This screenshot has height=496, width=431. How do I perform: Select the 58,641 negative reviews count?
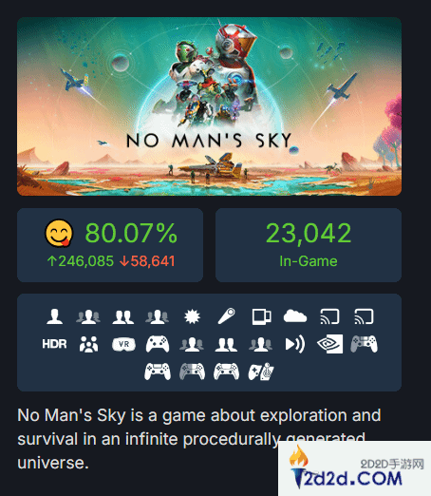pyautogui.click(x=147, y=261)
